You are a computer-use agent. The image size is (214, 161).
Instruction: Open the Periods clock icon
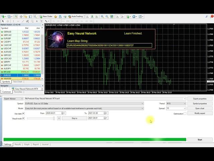click(134, 16)
